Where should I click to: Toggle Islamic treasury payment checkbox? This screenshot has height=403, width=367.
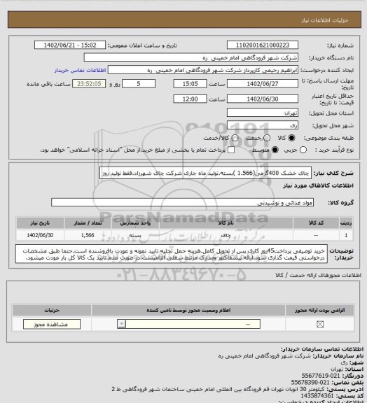231,150
